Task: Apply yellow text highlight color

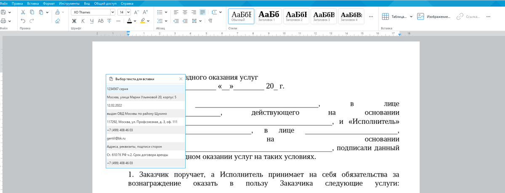Action: [143, 21]
